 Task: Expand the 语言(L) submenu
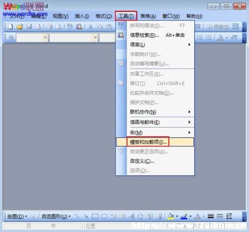coord(155,45)
